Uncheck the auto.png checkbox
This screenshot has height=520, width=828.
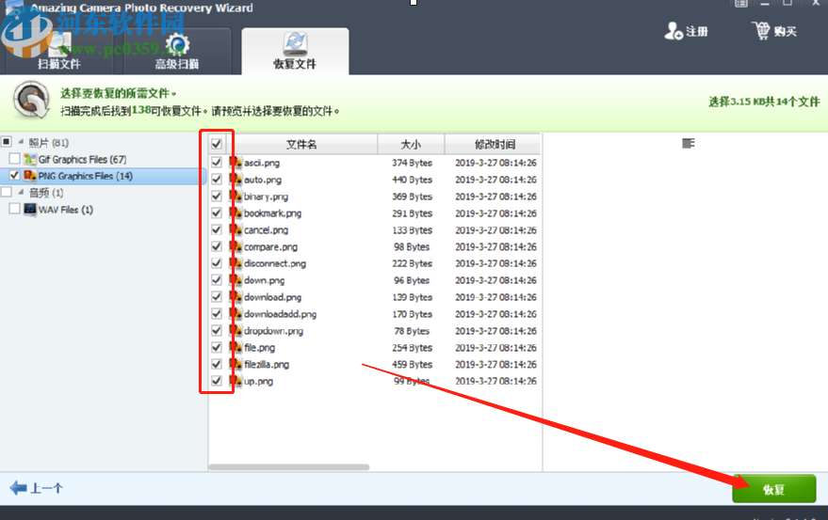point(217,180)
